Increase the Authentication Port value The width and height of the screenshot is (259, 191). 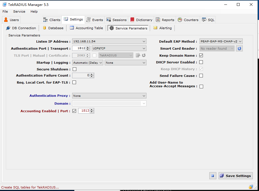click(88, 47)
